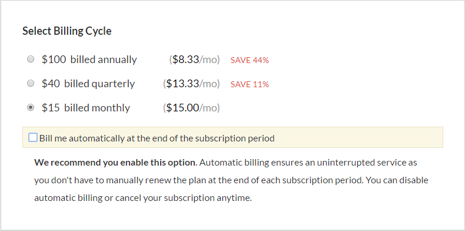Select the annual billing radio button
The height and width of the screenshot is (231, 465).
coord(31,60)
